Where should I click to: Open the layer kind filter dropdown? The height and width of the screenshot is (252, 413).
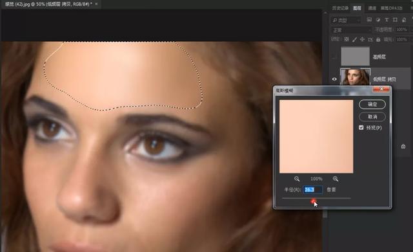coord(346,20)
